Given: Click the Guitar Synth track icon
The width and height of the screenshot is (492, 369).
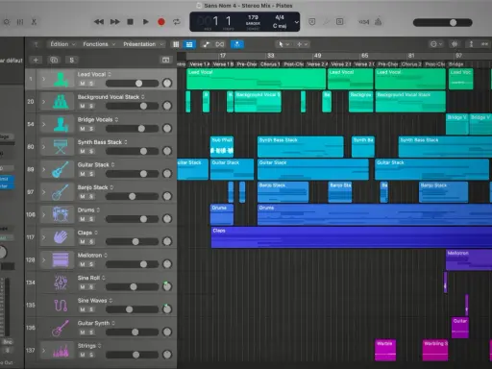Looking at the screenshot, I should click(61, 328).
